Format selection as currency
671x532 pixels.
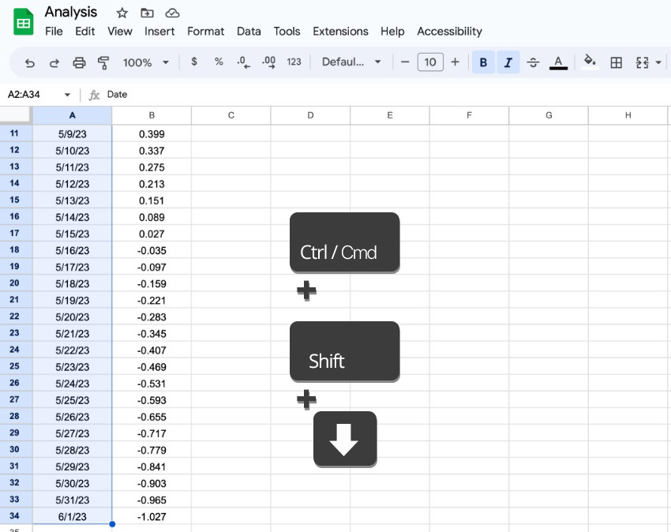point(194,62)
